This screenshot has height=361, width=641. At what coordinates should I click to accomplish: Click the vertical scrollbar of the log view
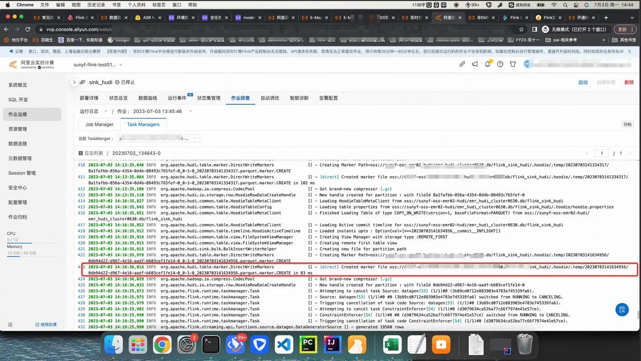click(637, 315)
